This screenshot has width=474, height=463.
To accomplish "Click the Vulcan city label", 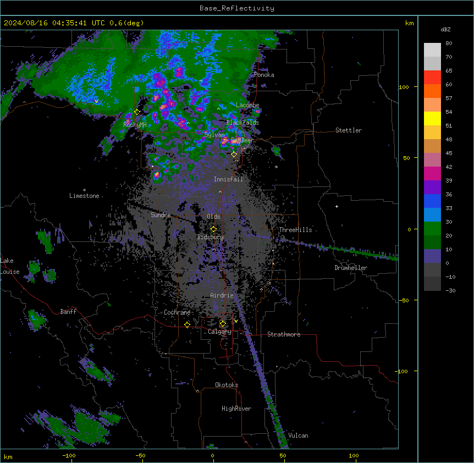I will coord(298,436).
